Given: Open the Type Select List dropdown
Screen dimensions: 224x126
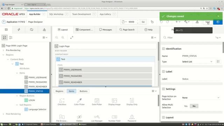Looking at the screenshot, I should tap(197, 62).
